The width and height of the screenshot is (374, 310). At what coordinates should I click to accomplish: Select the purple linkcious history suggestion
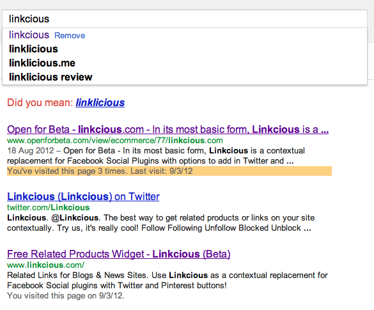click(x=29, y=35)
